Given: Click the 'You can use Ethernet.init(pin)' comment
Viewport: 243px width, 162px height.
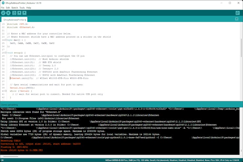Looking at the screenshot, I should [x=47, y=56].
